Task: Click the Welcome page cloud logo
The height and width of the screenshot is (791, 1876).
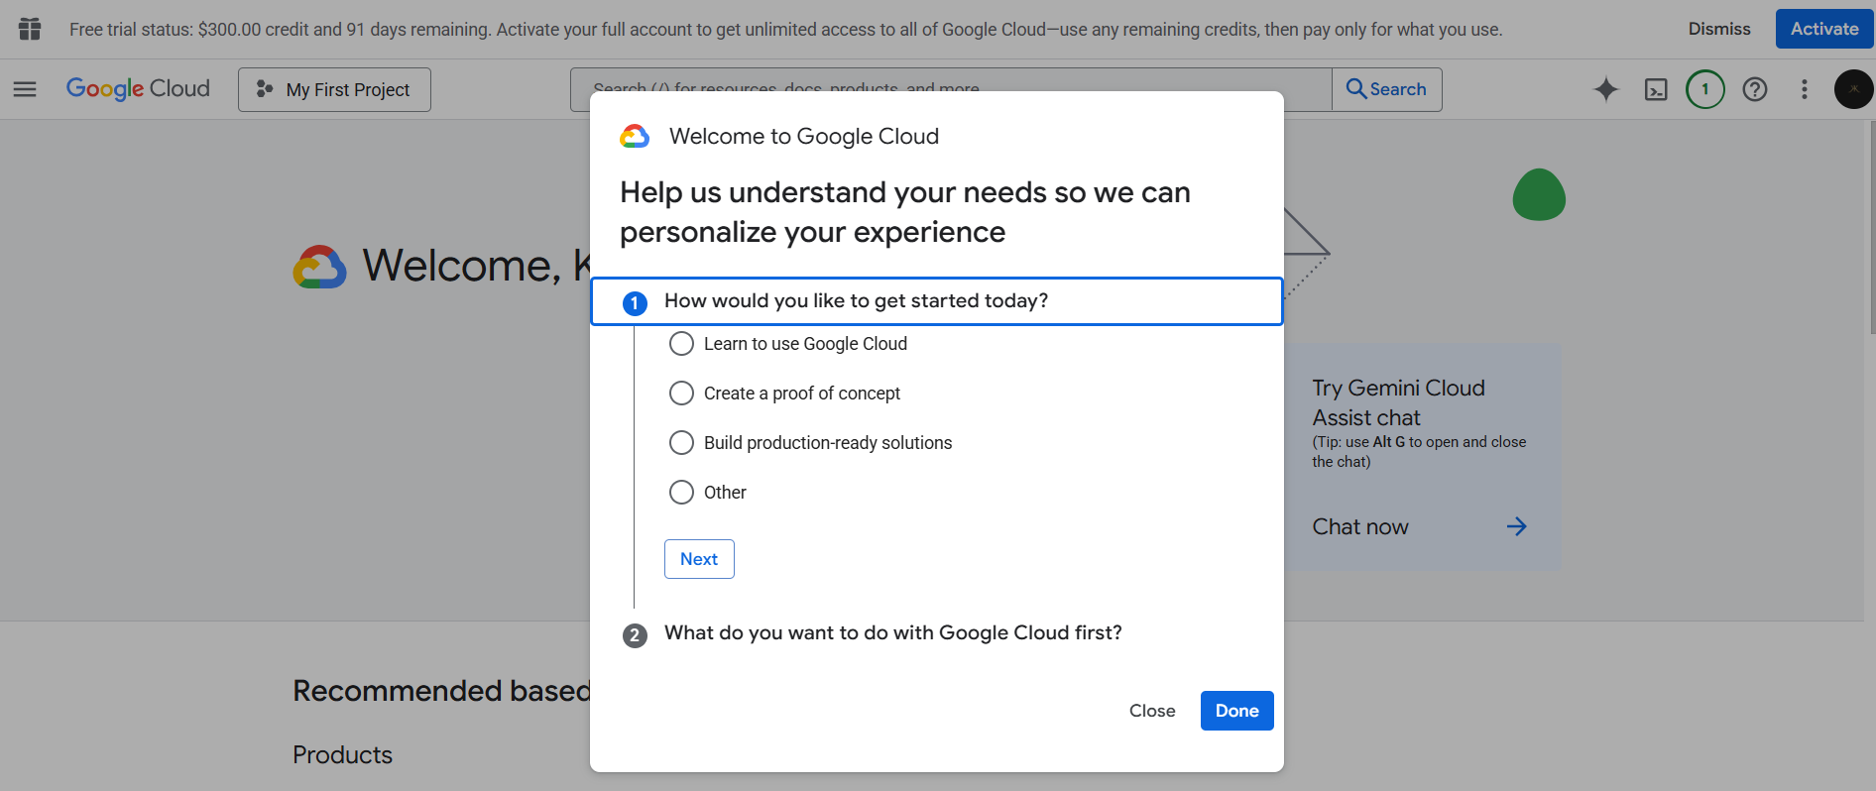Action: pos(319,267)
